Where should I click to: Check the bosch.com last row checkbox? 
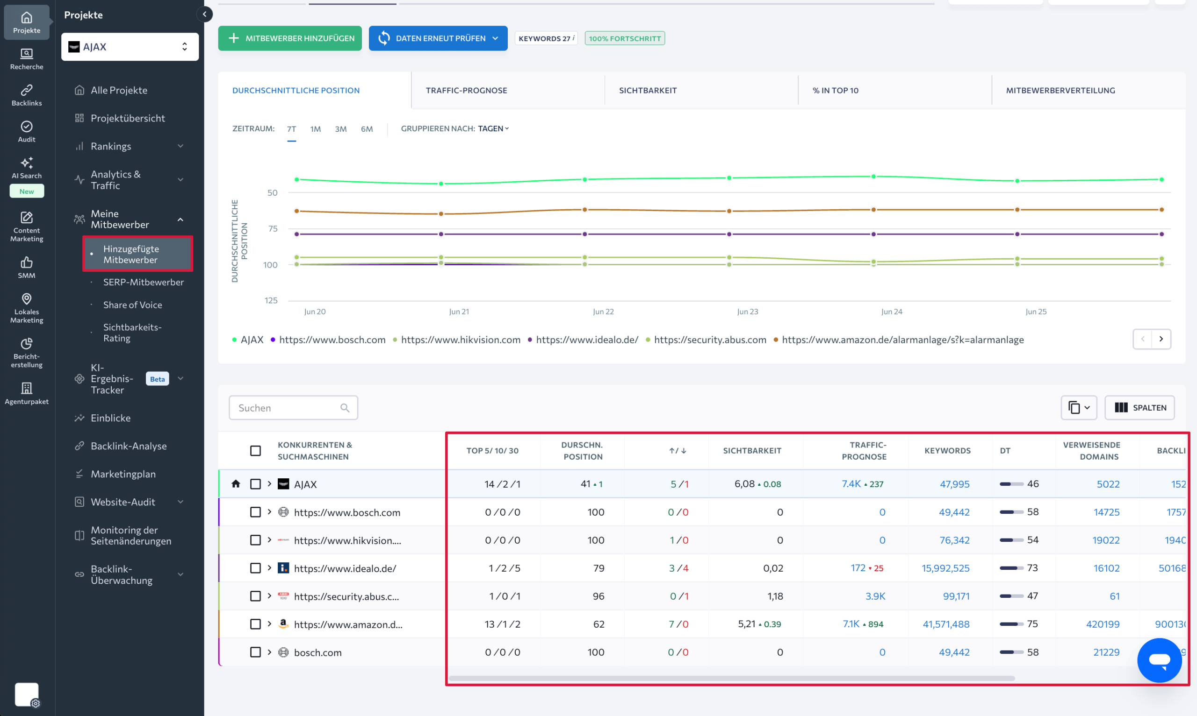tap(255, 652)
